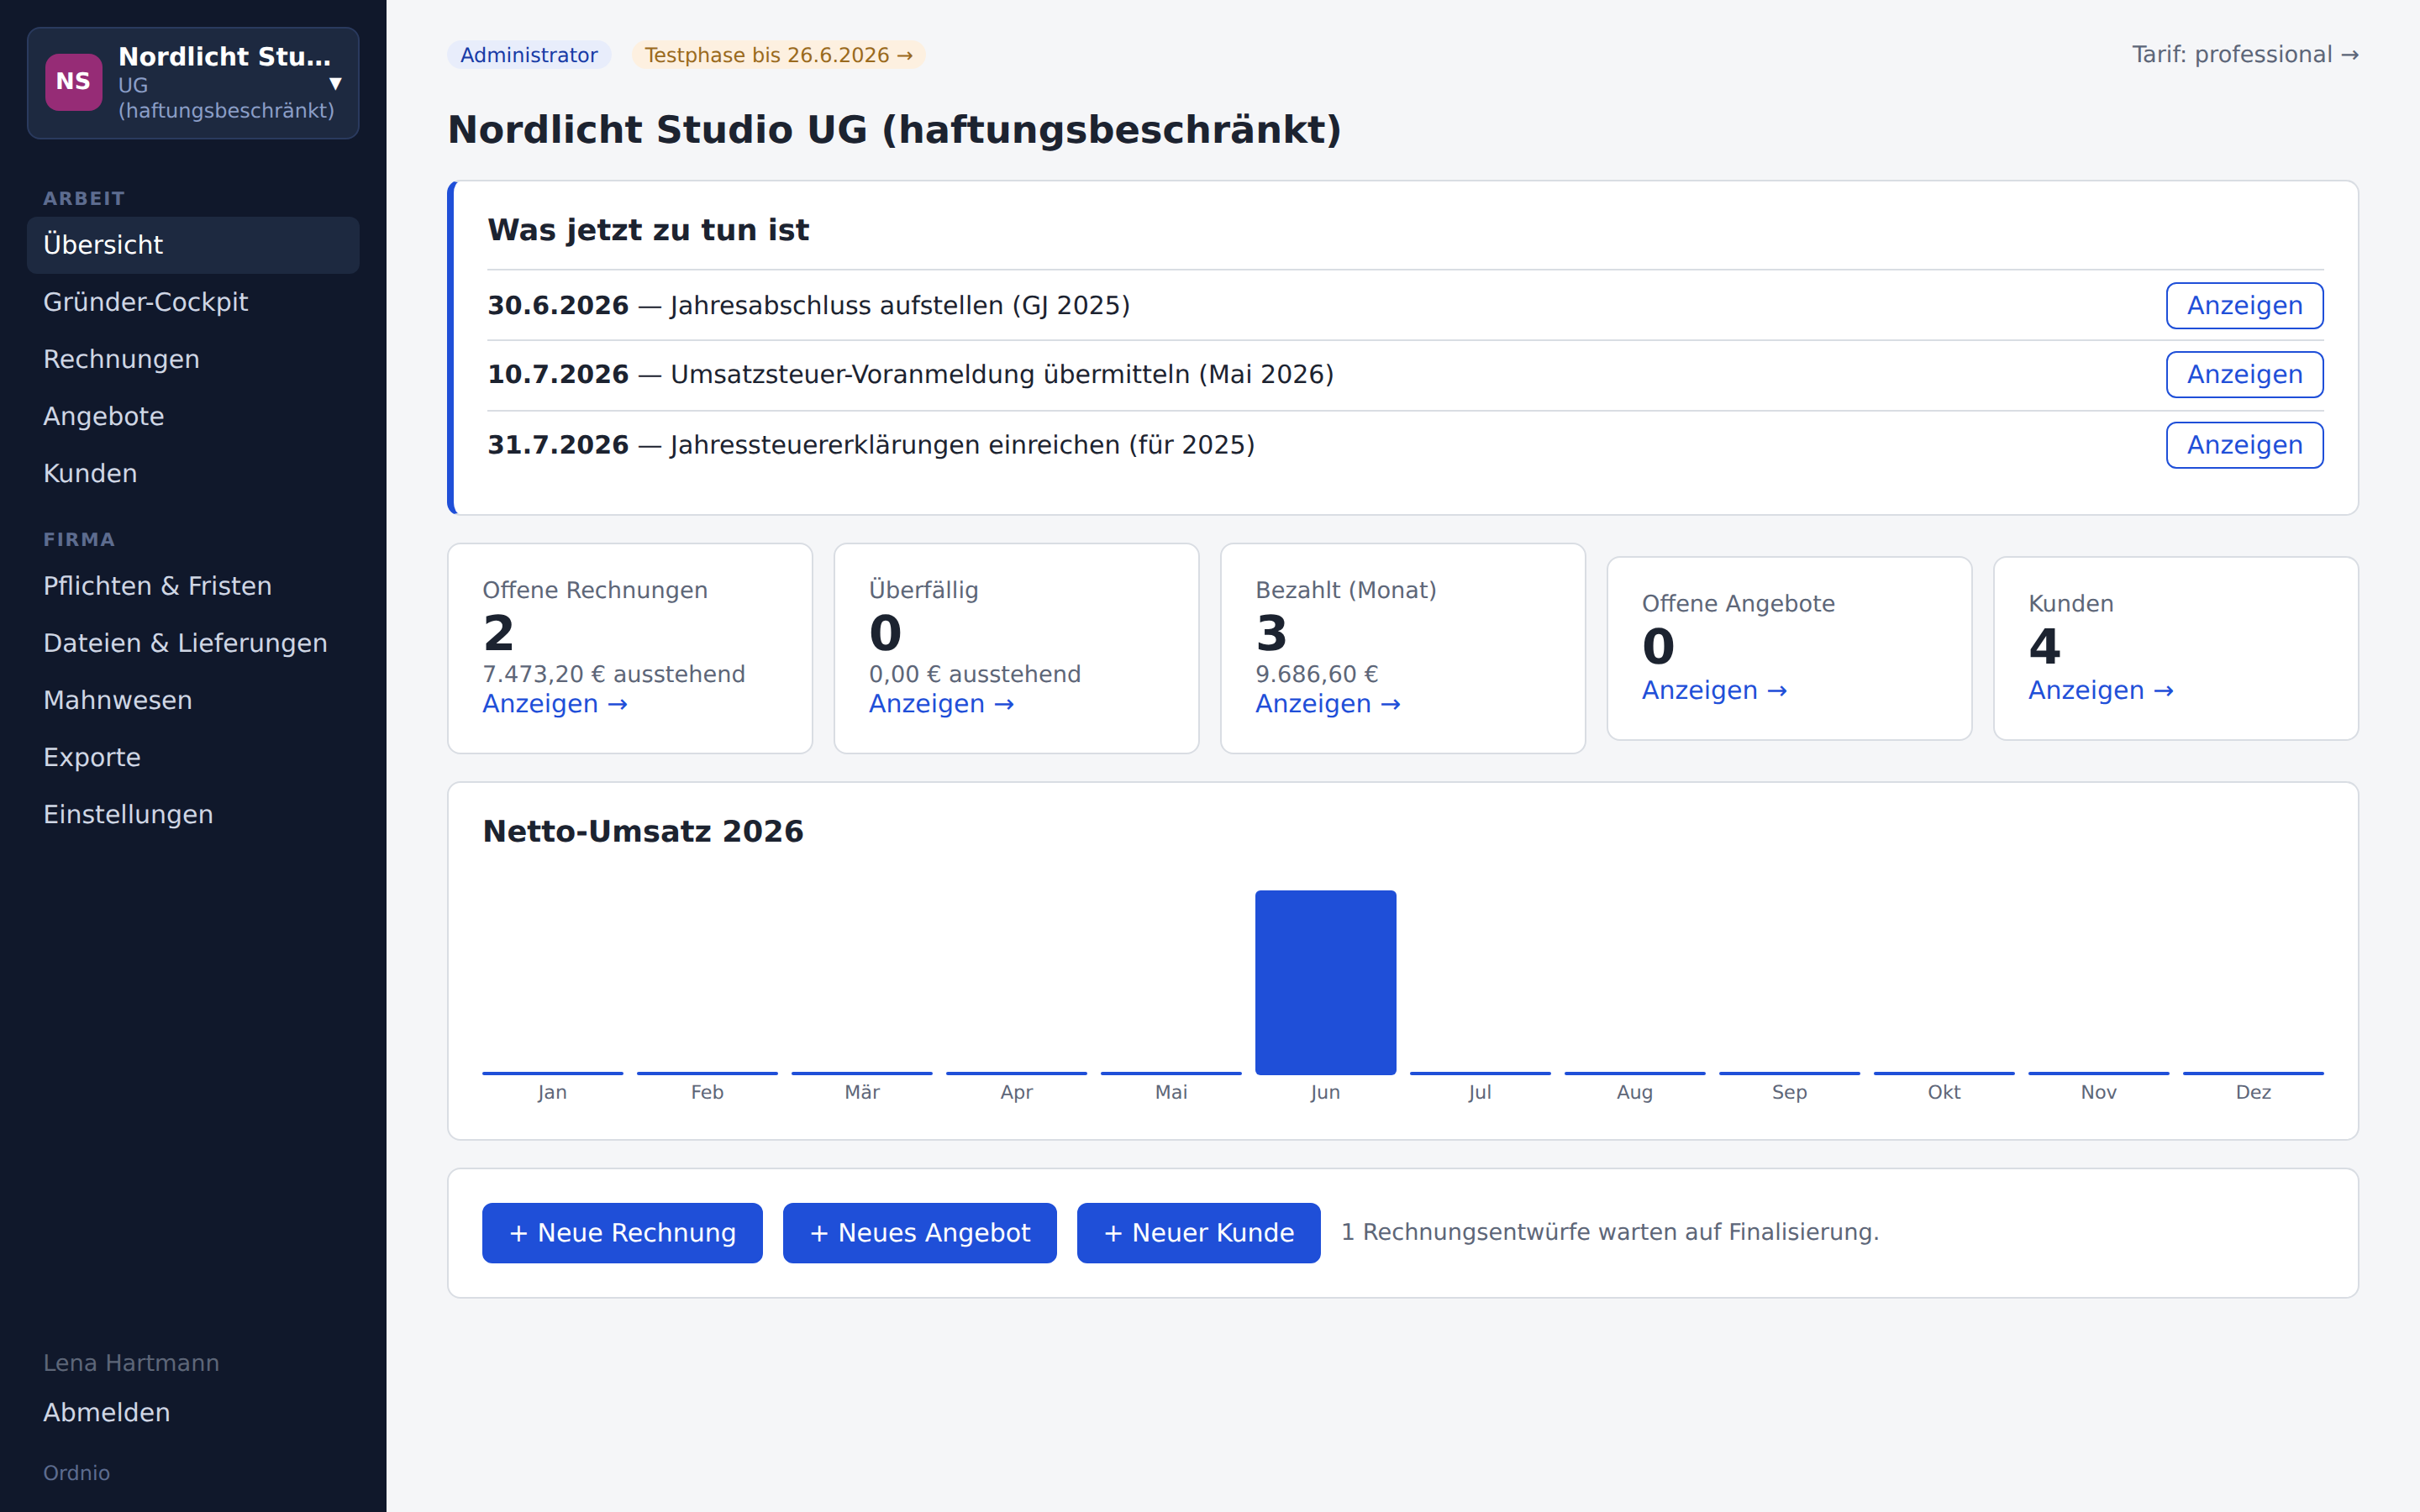Click the Mai month label in chart
The image size is (2420, 1512).
point(1171,1092)
